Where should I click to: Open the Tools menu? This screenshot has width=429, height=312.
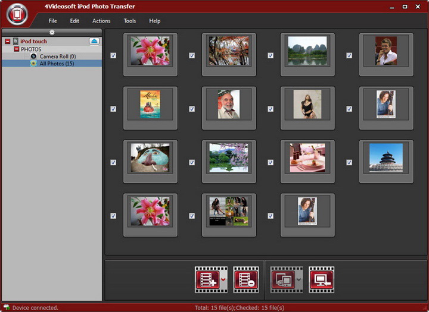[x=130, y=21]
